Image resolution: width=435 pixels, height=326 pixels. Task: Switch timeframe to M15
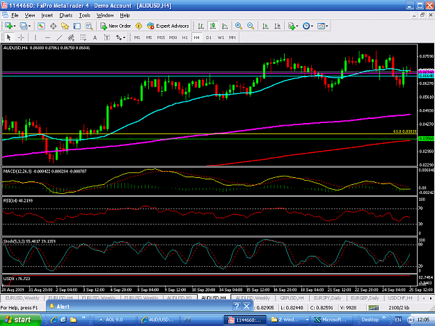click(161, 38)
